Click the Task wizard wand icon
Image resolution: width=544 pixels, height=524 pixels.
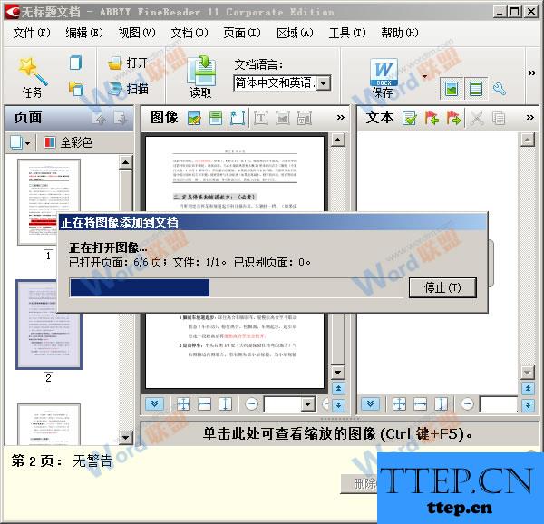33,71
